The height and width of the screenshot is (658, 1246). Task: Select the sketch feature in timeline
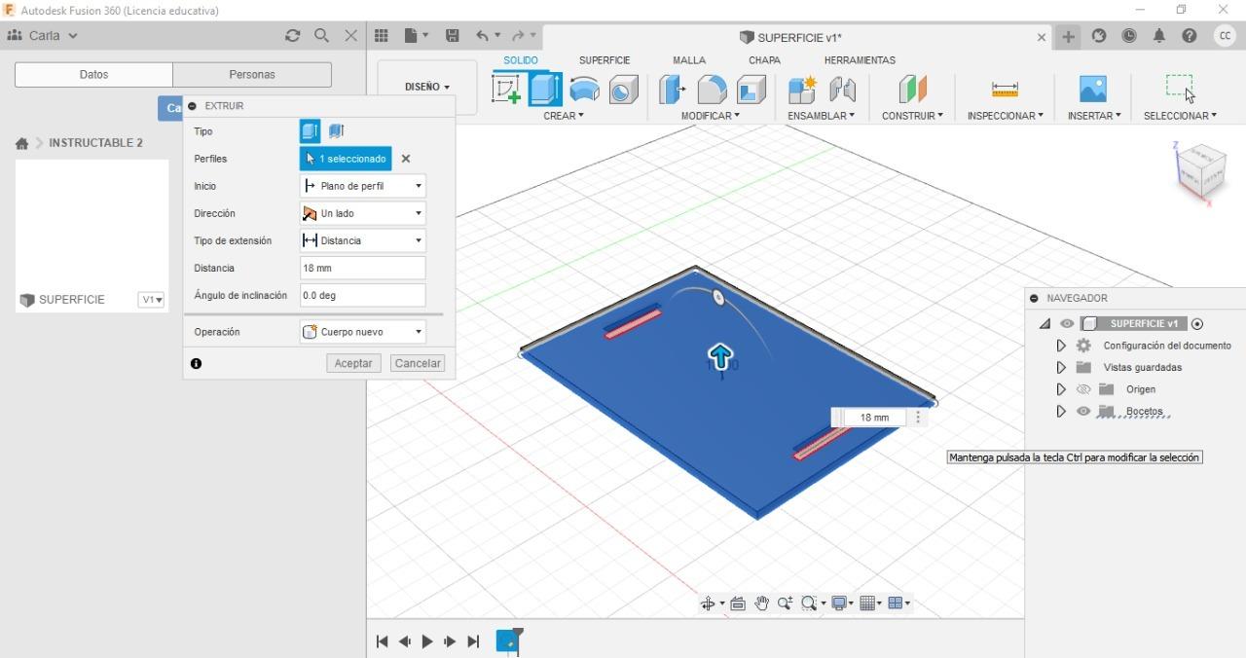point(507,640)
